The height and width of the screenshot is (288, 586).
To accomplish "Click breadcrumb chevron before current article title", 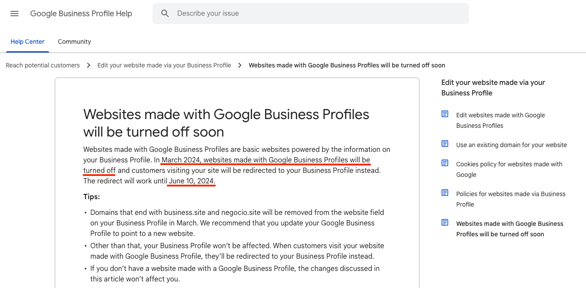I will tap(240, 65).
